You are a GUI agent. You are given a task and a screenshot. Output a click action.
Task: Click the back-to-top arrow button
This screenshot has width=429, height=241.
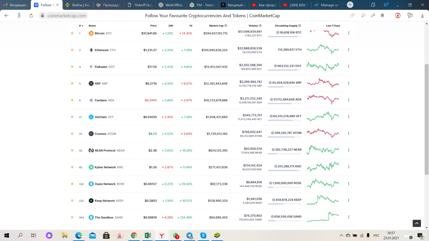coord(417,223)
